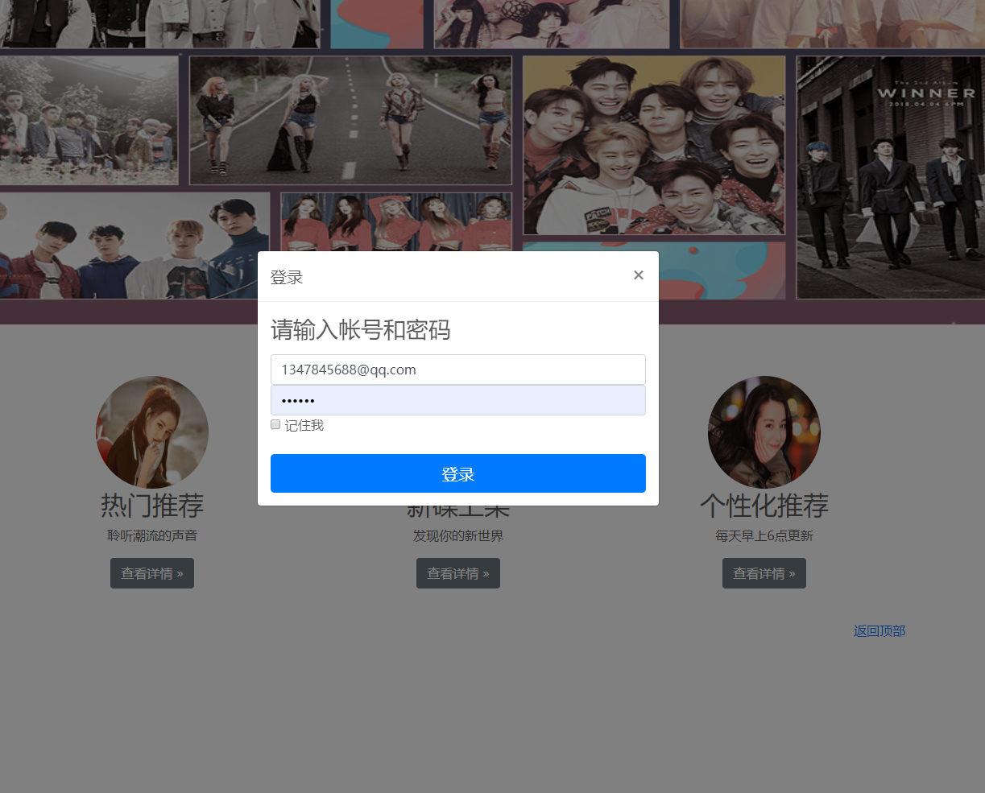Click the girls on the road banner image

pos(350,120)
